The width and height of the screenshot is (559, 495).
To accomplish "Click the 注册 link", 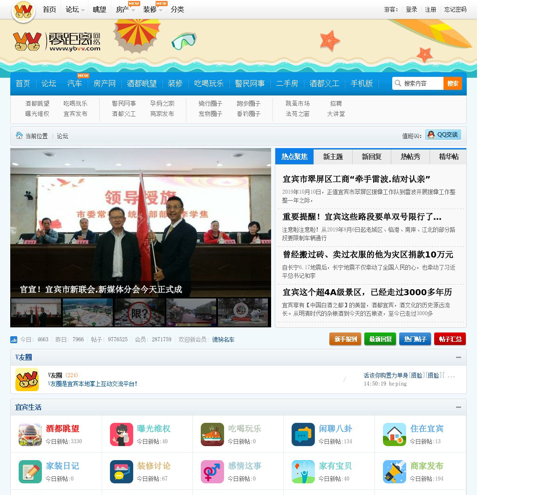I will coord(430,9).
